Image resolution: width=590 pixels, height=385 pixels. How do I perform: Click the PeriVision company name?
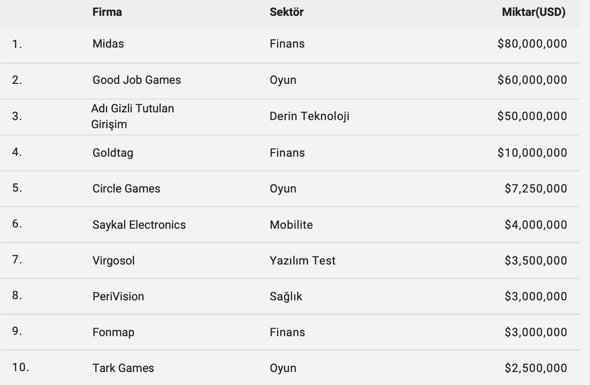[118, 297]
